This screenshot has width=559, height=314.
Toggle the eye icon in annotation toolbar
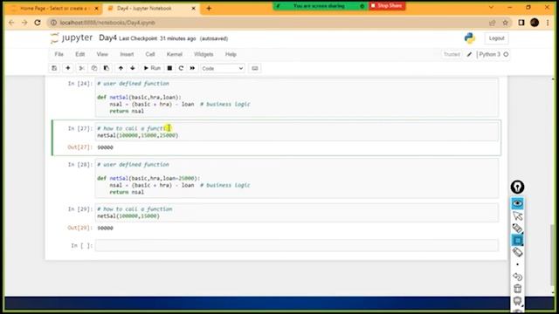tap(517, 203)
